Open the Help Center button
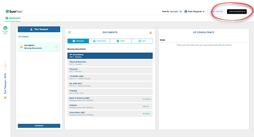 coord(217,12)
